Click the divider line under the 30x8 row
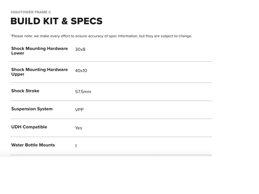Screen dimensions: 259x194 [111, 61]
